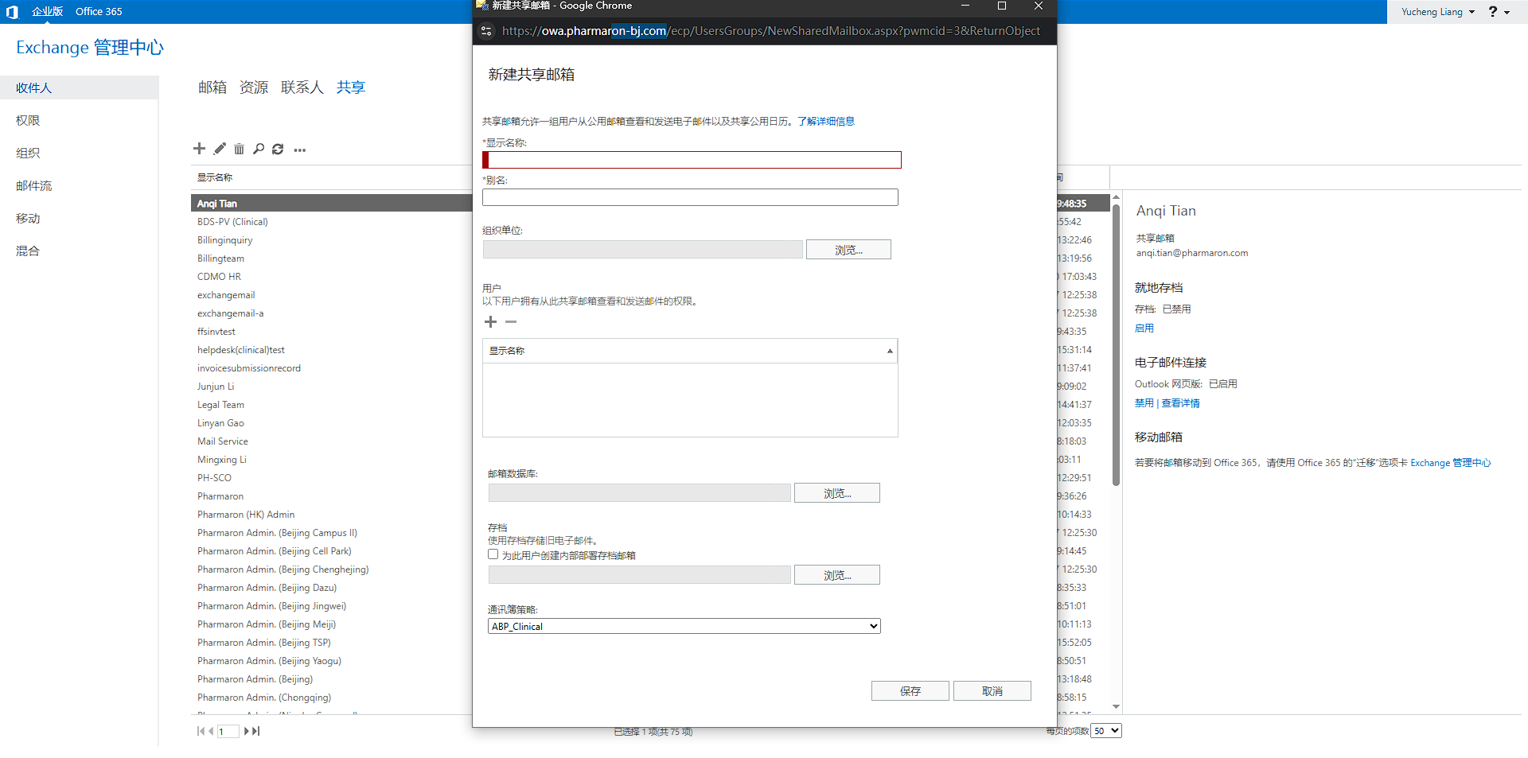1528x758 pixels.
Task: Open the 了解详细信息 link
Action: 826,121
